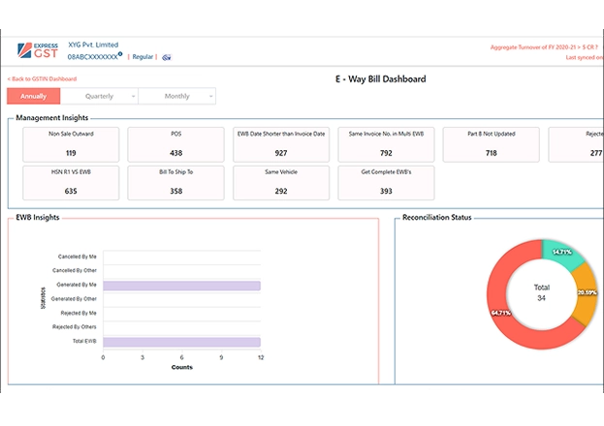Click the Express GST logo
The width and height of the screenshot is (604, 426).
(x=39, y=50)
